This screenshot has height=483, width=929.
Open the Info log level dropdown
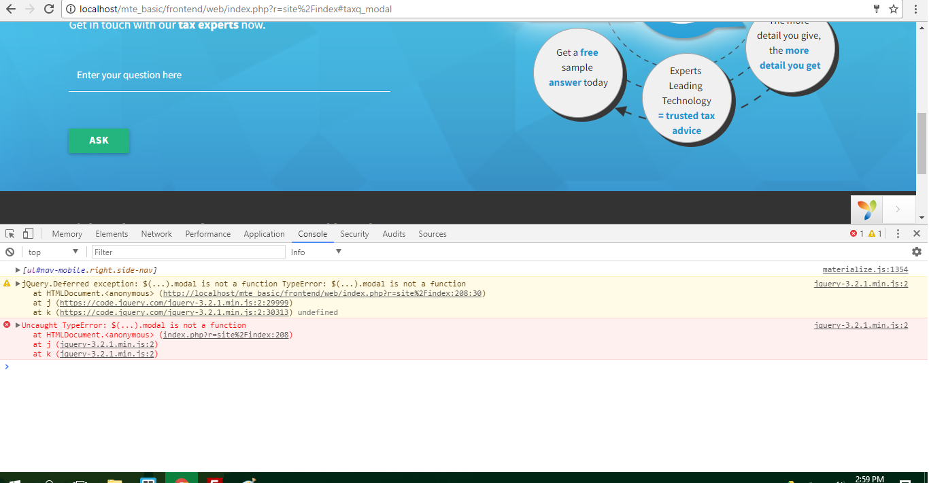(316, 252)
